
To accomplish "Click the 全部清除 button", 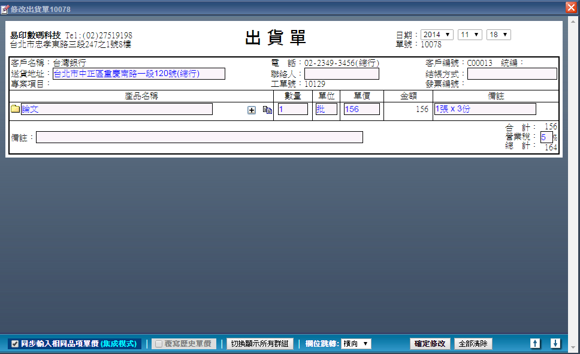I will pyautogui.click(x=473, y=344).
